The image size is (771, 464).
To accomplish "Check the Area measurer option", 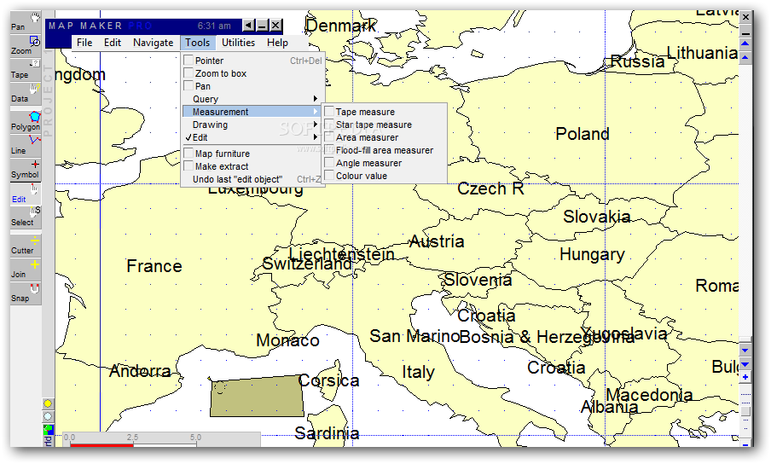I will coord(329,137).
